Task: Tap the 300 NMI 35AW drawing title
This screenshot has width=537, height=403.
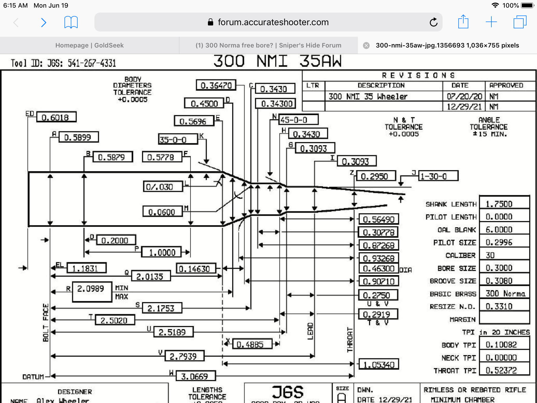Action: pyautogui.click(x=277, y=61)
